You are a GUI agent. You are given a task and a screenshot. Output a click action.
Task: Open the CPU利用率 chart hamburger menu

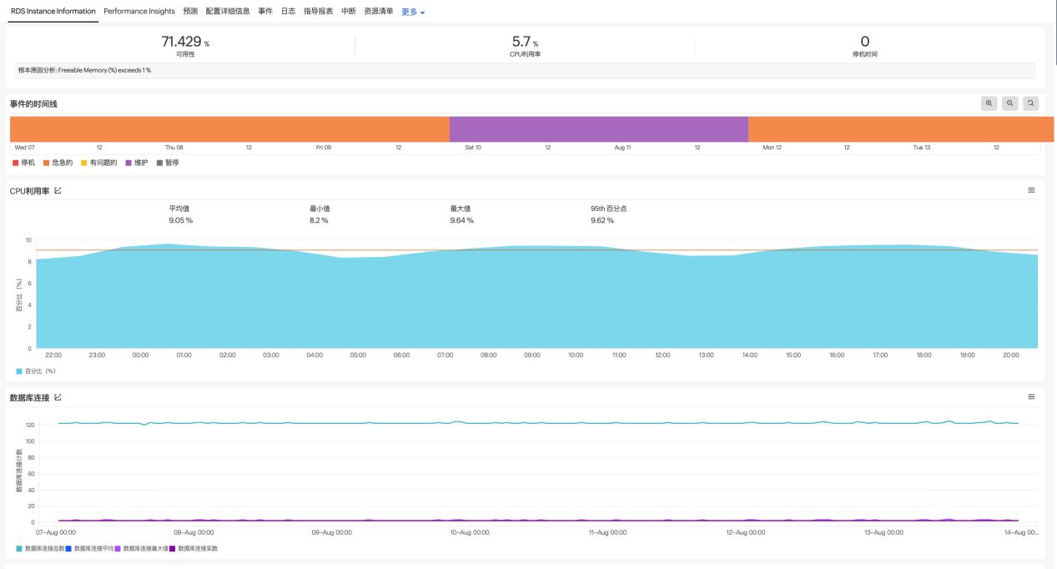coord(1031,190)
